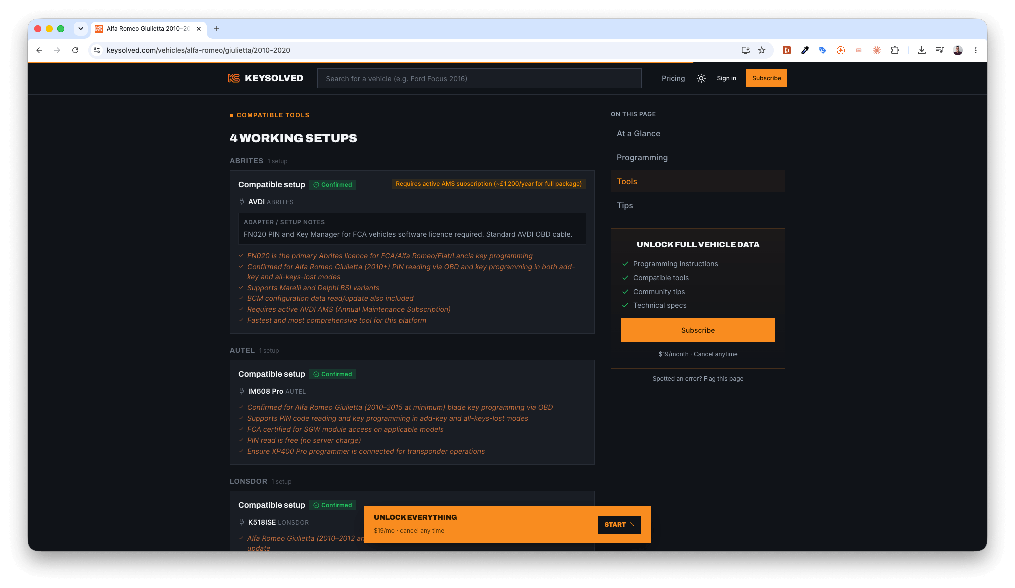Bookmark this page with the star icon
Viewport: 1015px width, 588px height.
[x=762, y=50]
